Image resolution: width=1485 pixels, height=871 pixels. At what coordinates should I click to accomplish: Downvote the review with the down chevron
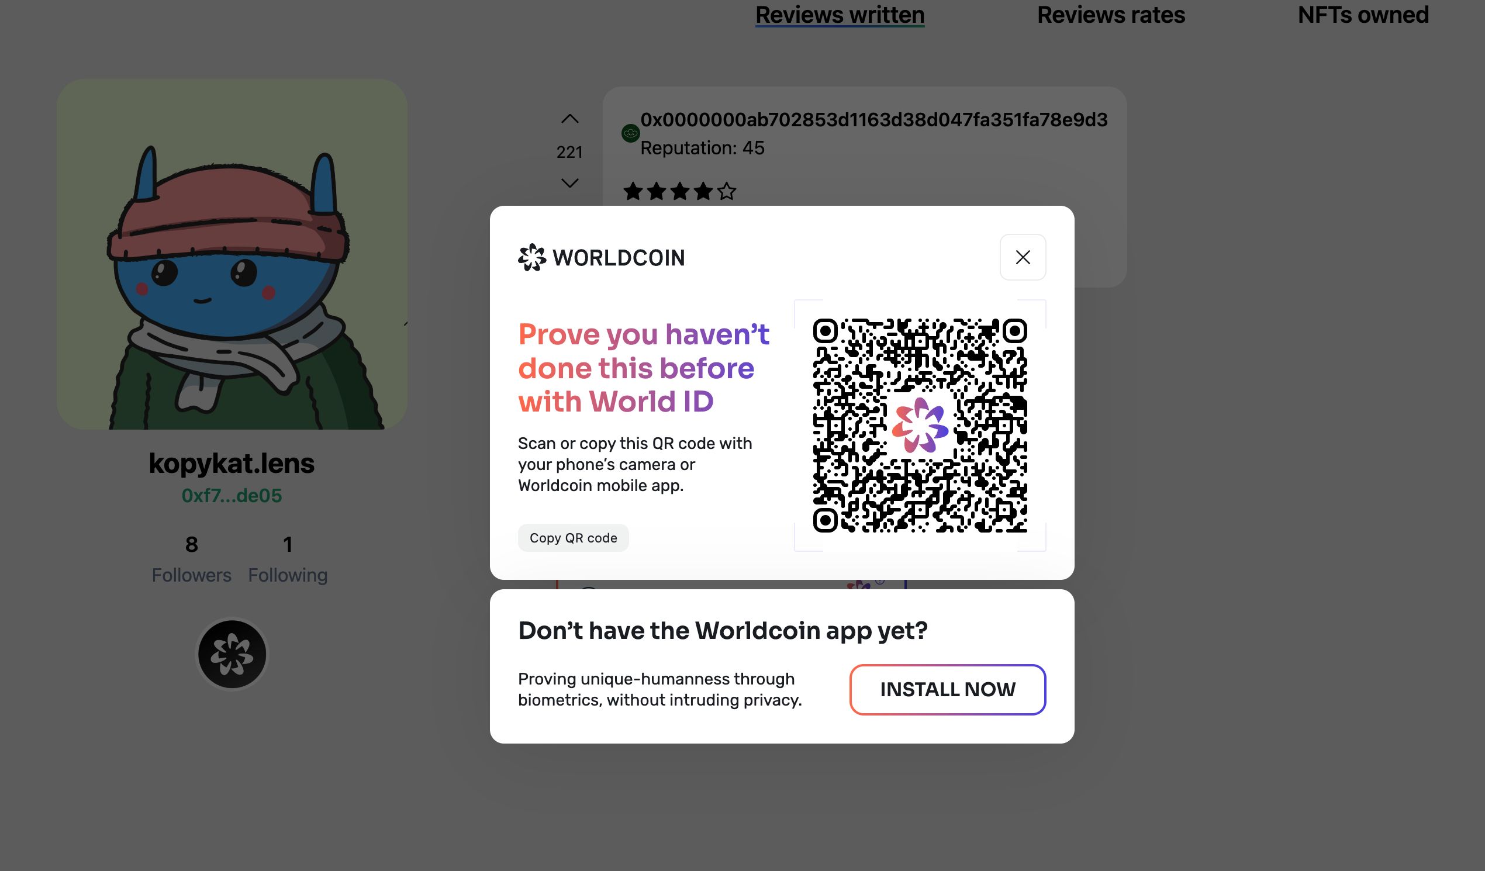(x=569, y=183)
